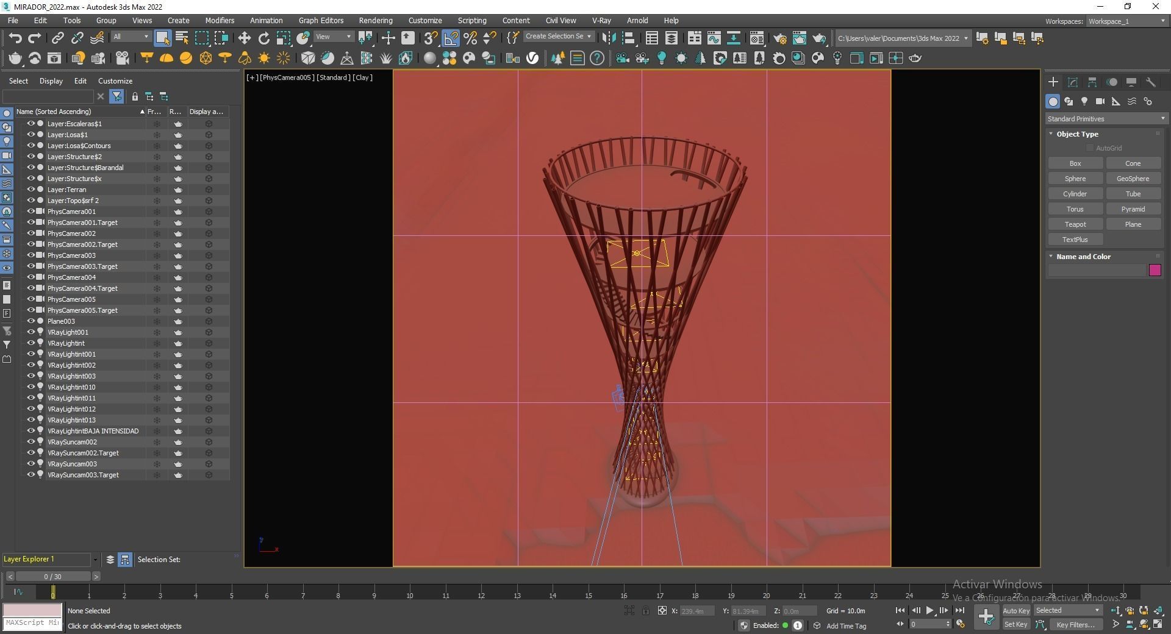Open the magenta object color swatch
1171x634 pixels.
1155,270
